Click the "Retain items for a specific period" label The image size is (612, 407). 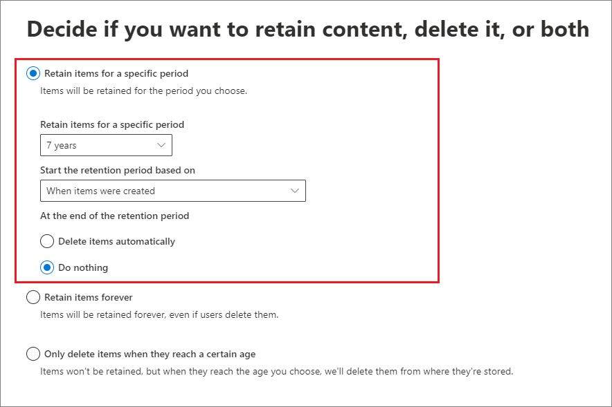(115, 73)
